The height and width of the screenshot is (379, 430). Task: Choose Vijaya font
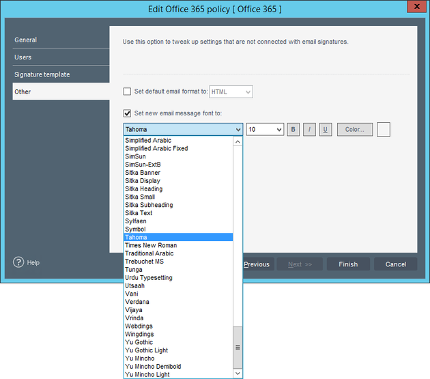tap(178, 310)
